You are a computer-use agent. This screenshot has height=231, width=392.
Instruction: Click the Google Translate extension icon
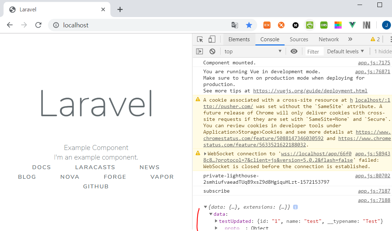pyautogui.click(x=235, y=25)
